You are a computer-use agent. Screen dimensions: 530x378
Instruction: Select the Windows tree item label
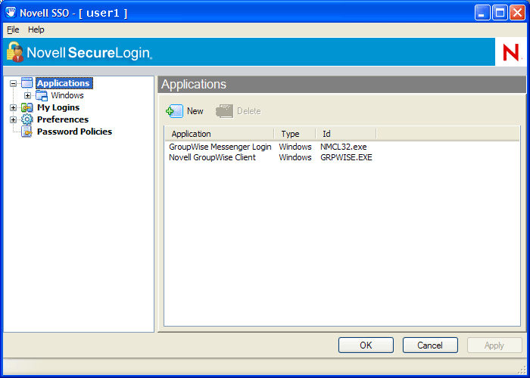click(x=67, y=95)
